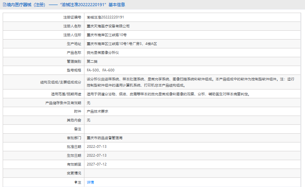Select model value FA-500、FA-600
This screenshot has width=305, height=187.
101,70
